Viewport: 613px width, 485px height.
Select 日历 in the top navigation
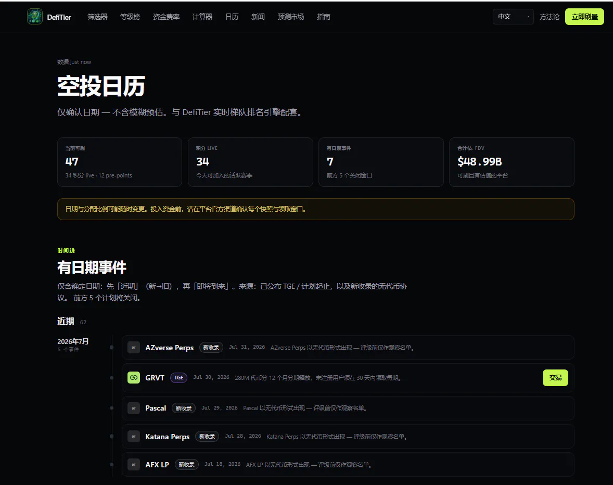coord(232,17)
